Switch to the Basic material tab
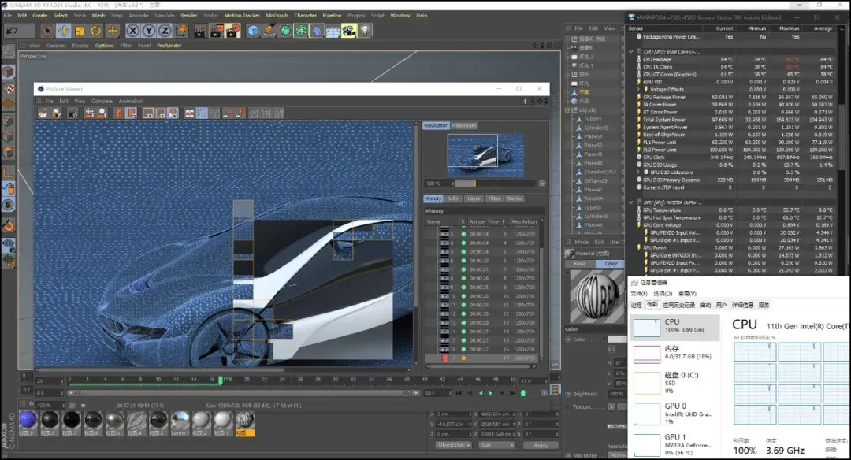851x460 pixels. point(580,264)
